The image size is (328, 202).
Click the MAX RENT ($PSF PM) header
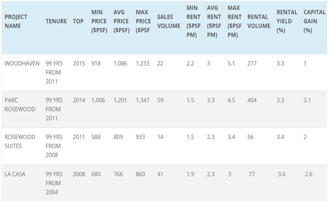tap(235, 21)
